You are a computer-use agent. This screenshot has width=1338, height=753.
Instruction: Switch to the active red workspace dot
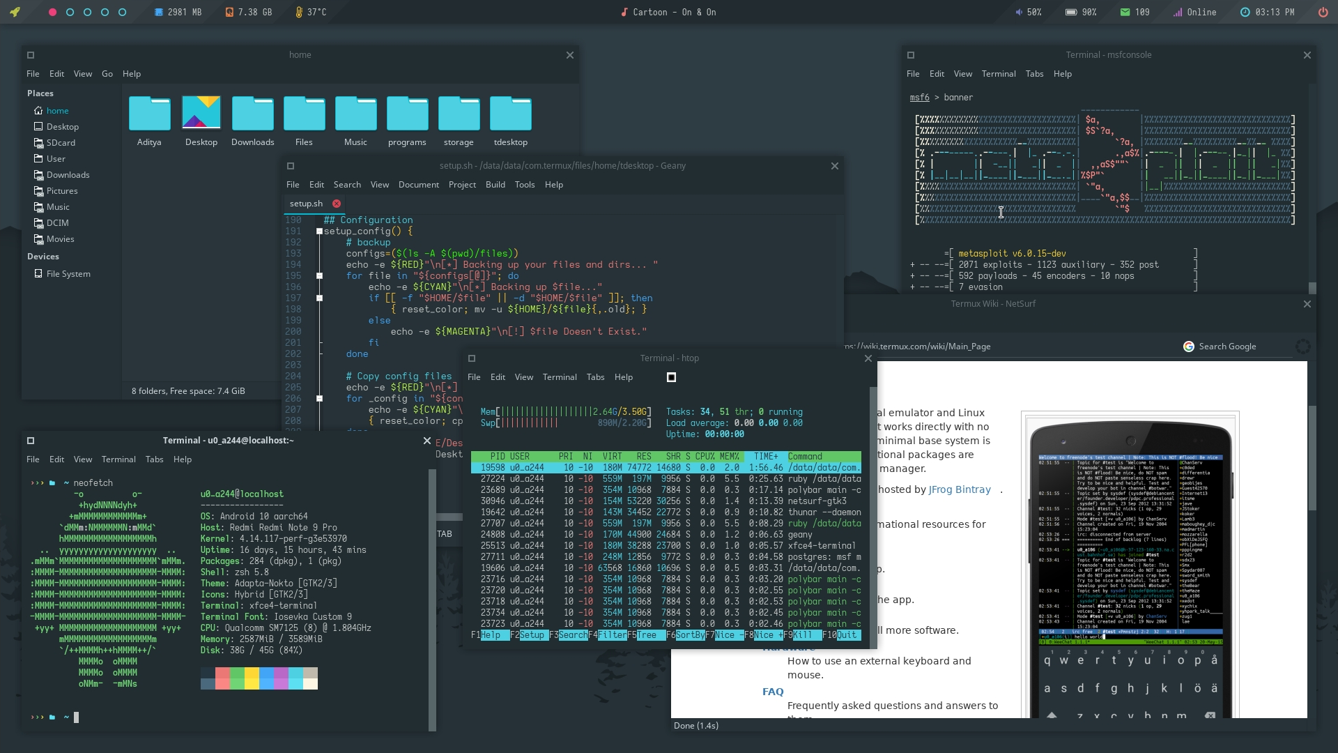52,12
